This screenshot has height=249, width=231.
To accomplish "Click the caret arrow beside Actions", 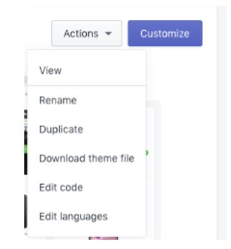I will [x=109, y=34].
